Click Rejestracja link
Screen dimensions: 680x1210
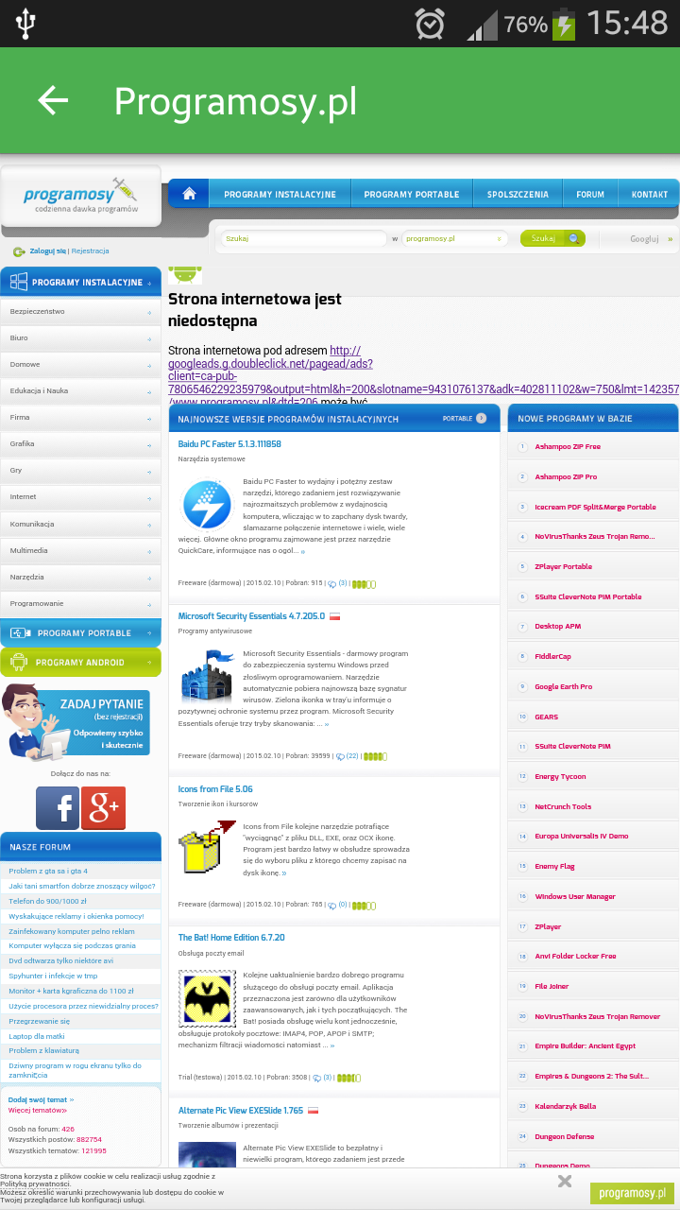pyautogui.click(x=91, y=251)
